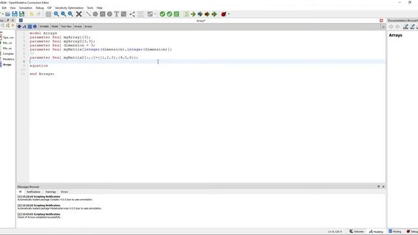The image size is (418, 235).
Task: Select the Complex library tree item
Action: [x=8, y=54]
